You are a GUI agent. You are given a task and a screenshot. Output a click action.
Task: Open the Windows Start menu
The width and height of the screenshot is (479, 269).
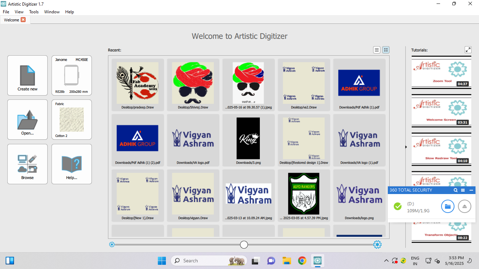coord(162,261)
